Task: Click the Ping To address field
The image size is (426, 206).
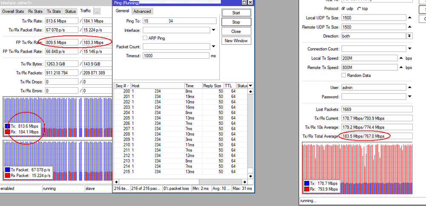Action: 180,21
